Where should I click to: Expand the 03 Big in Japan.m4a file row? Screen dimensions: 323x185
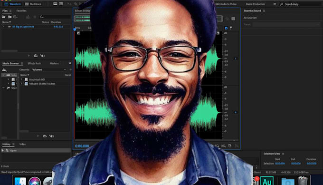(x=3, y=27)
